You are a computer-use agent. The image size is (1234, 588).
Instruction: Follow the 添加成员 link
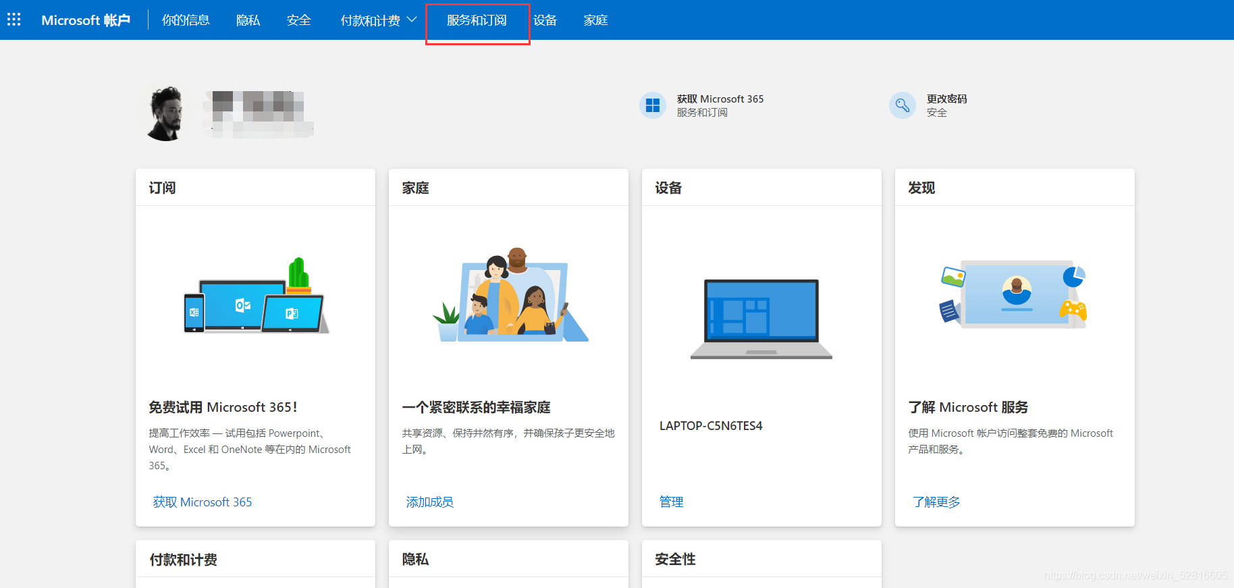429,502
